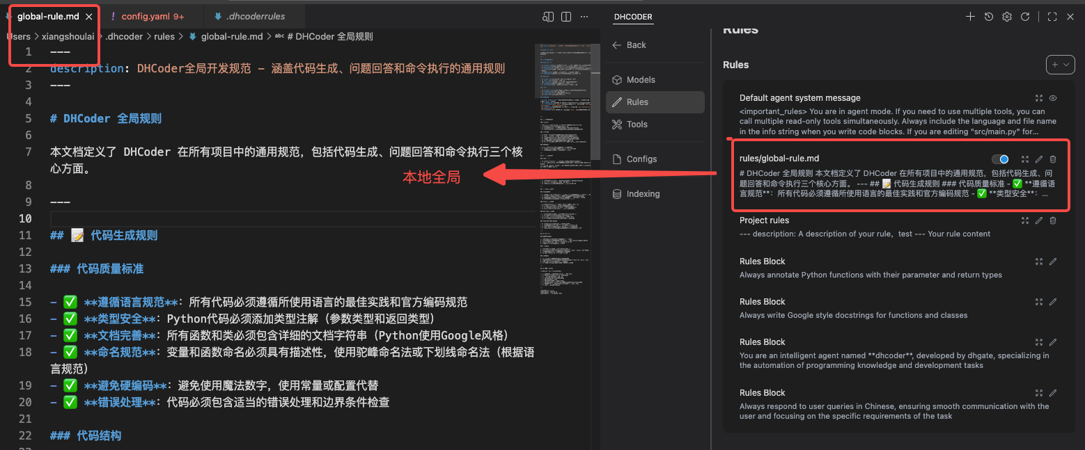1085x450 pixels.
Task: Expand the Project rules entry view
Action: [x=1024, y=220]
